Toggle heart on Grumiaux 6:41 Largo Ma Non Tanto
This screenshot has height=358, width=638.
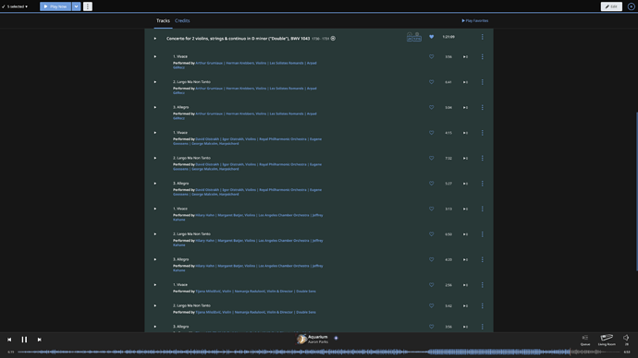point(431,82)
